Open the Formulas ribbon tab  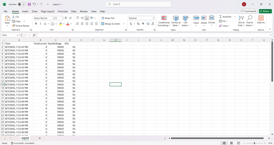point(63,11)
